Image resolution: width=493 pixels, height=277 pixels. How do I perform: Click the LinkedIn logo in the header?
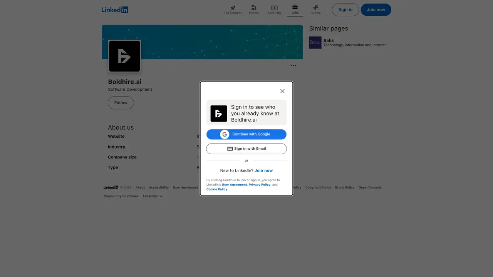(115, 10)
